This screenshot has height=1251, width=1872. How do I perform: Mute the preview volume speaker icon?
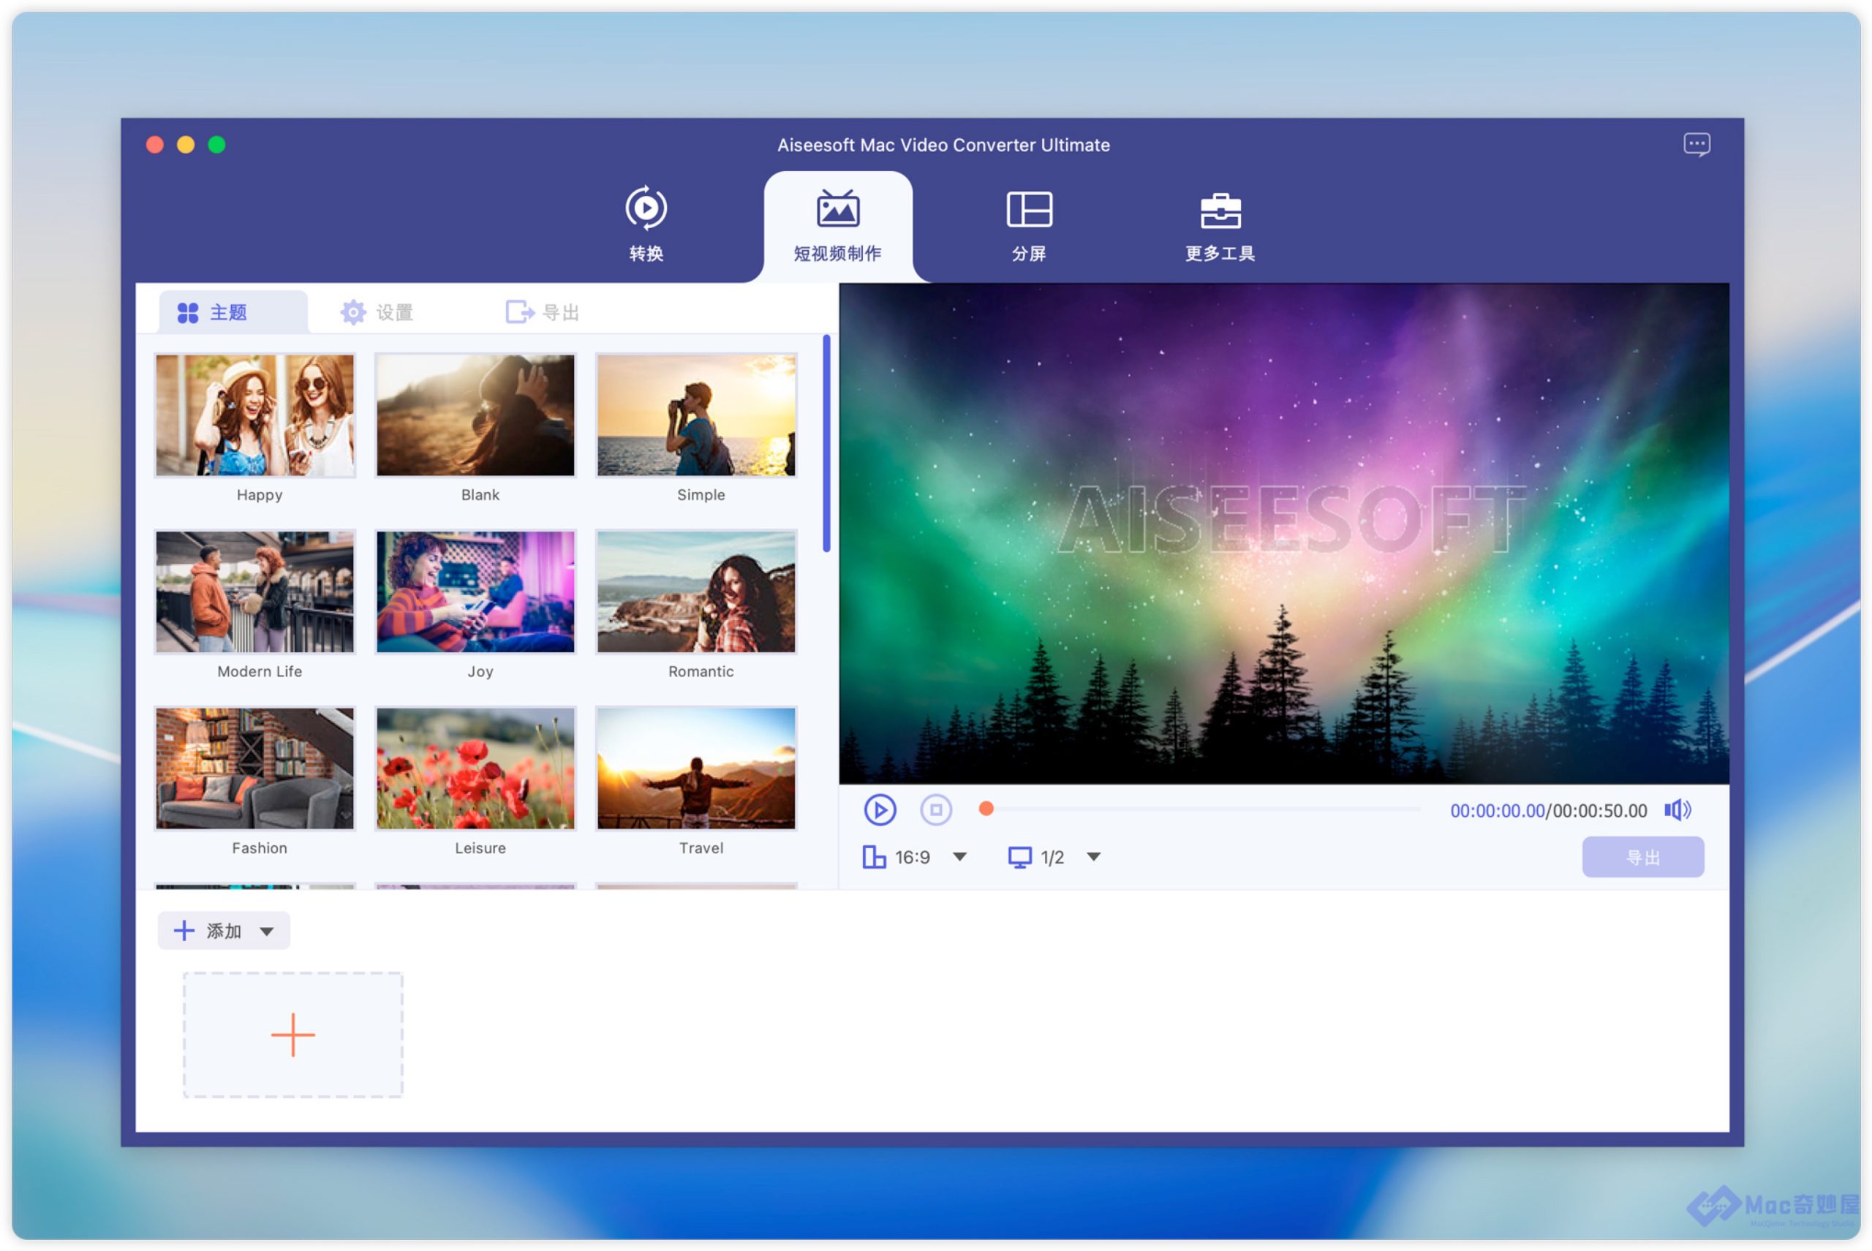1677,810
